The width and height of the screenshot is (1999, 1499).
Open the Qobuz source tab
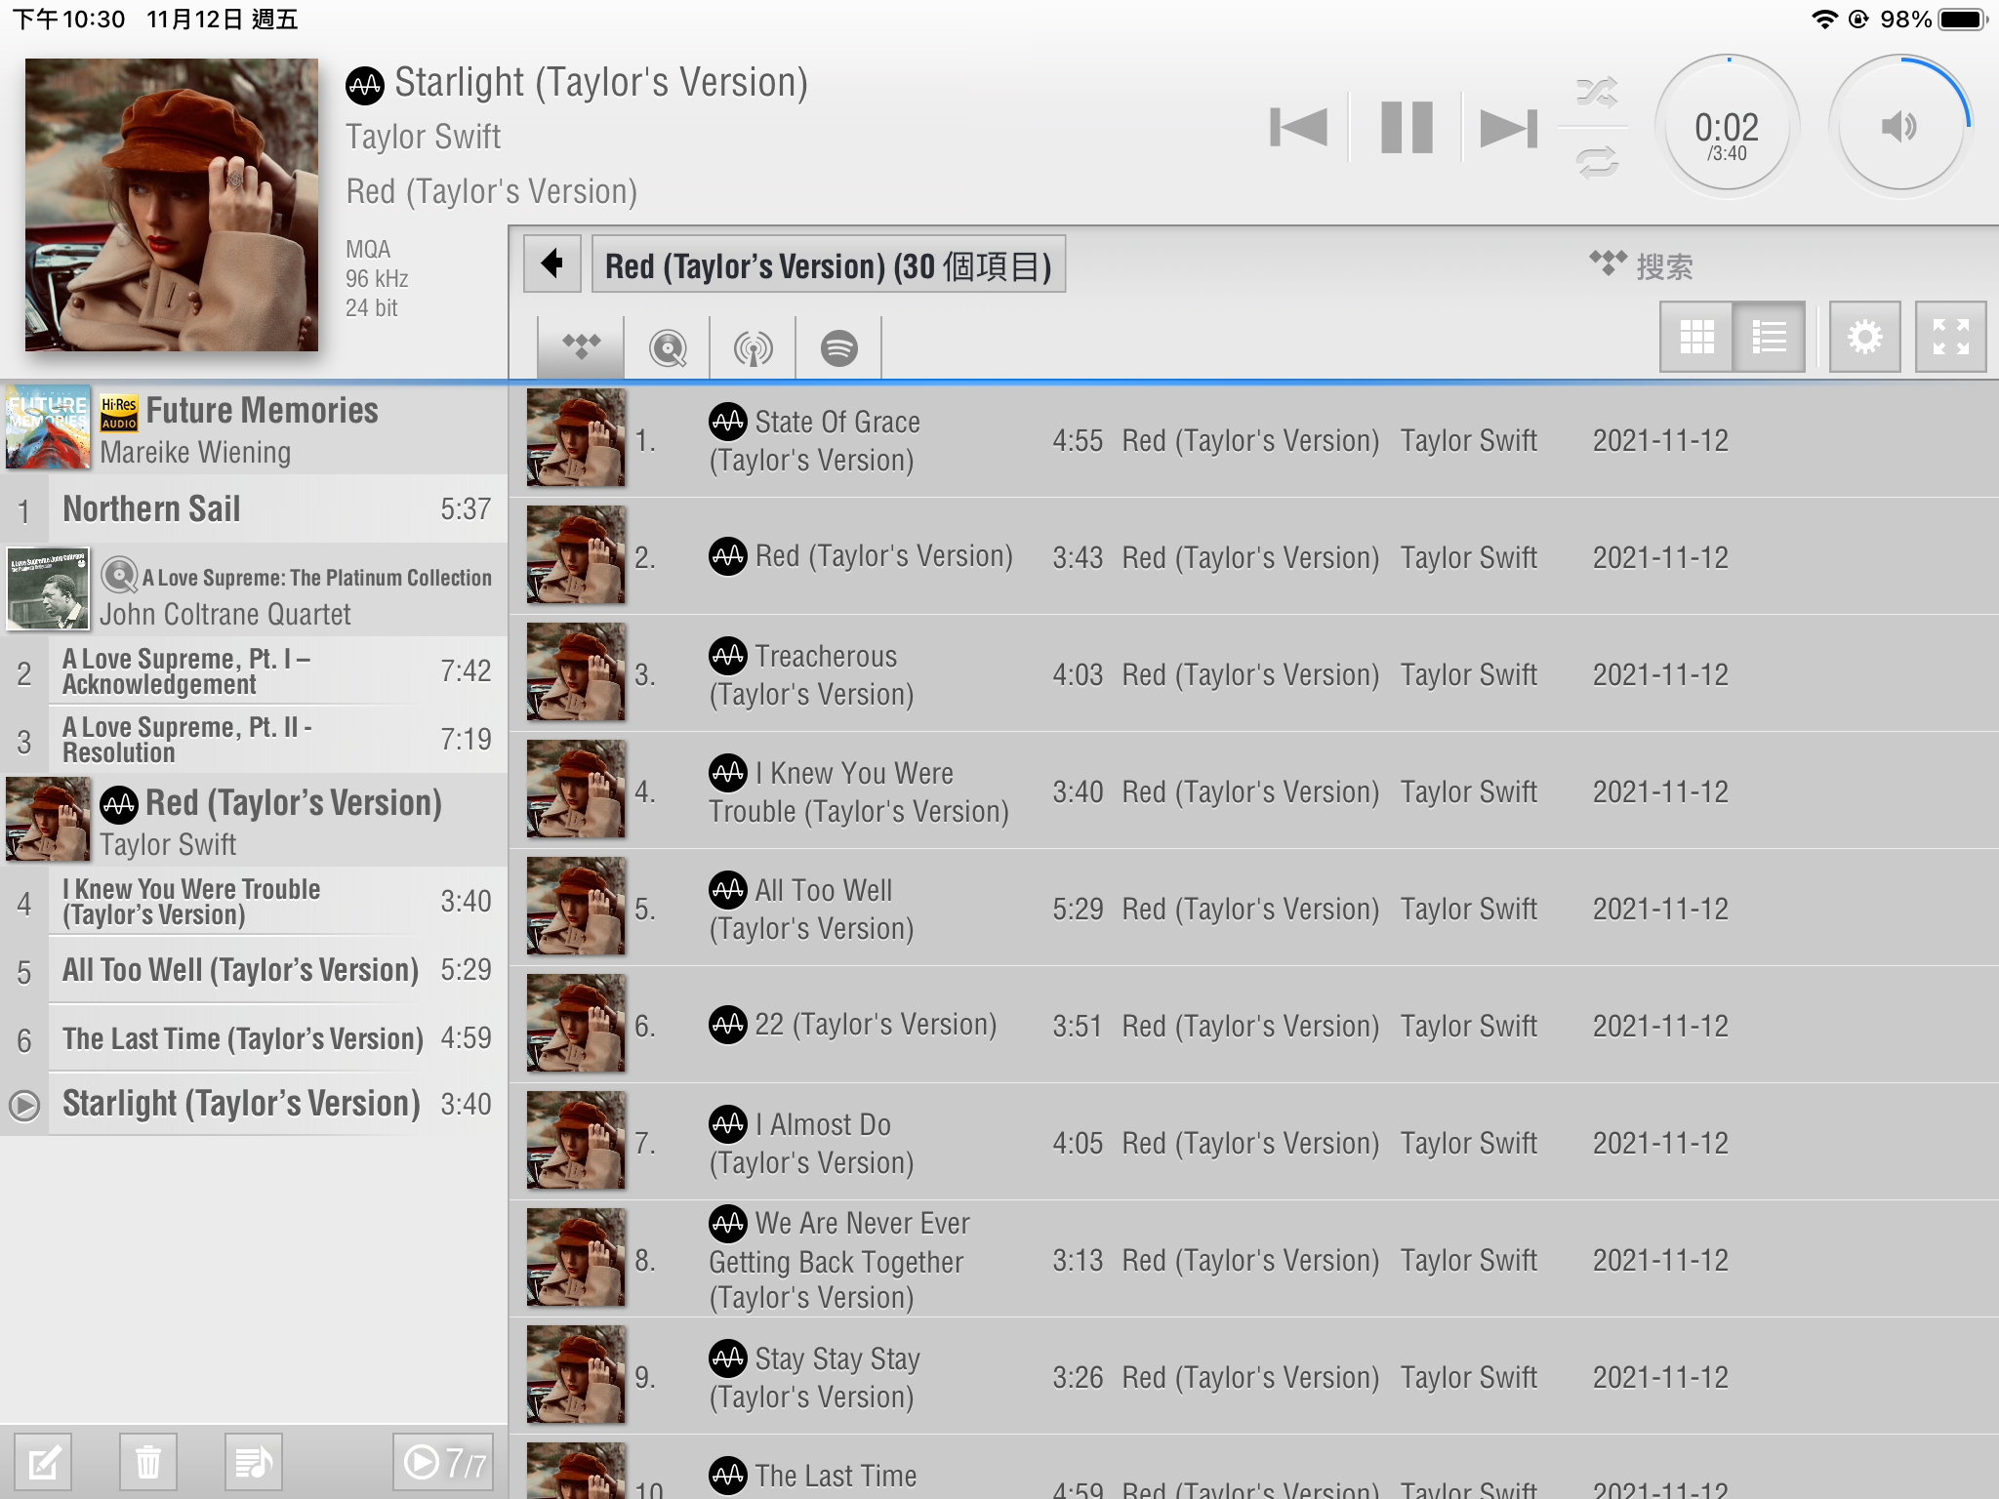click(668, 346)
